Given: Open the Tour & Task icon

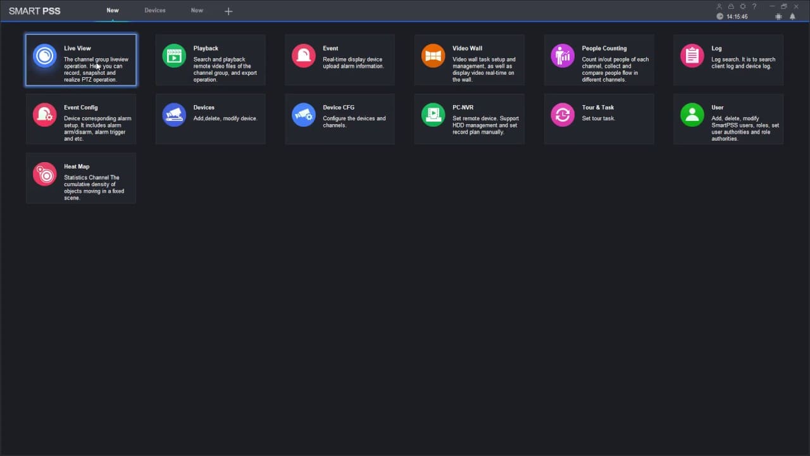Looking at the screenshot, I should pyautogui.click(x=563, y=115).
